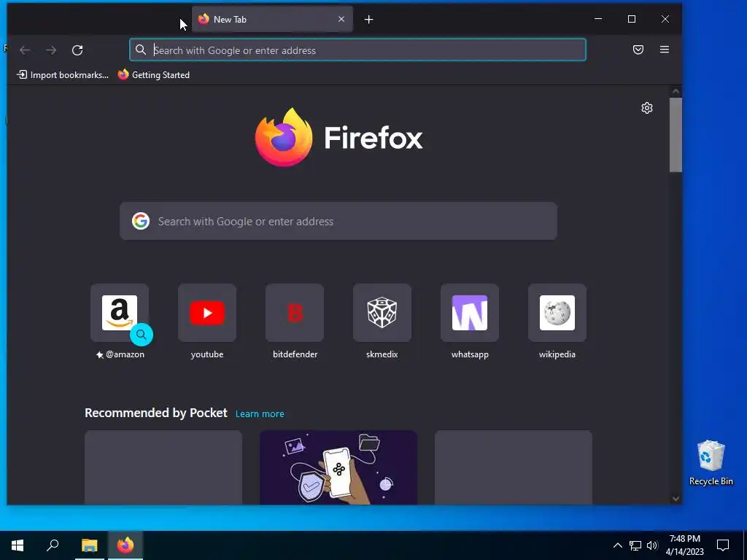Click the Firefox taskbar icon
This screenshot has width=747, height=560.
(125, 545)
